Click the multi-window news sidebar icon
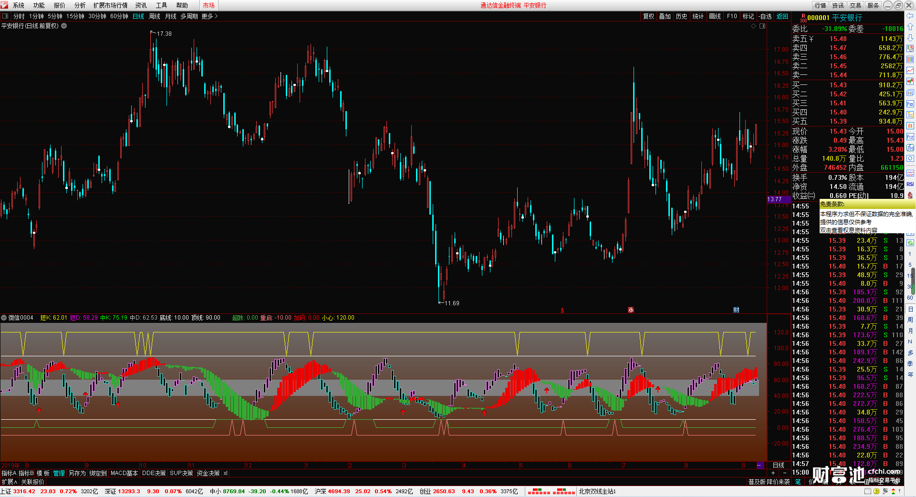 (x=910, y=93)
